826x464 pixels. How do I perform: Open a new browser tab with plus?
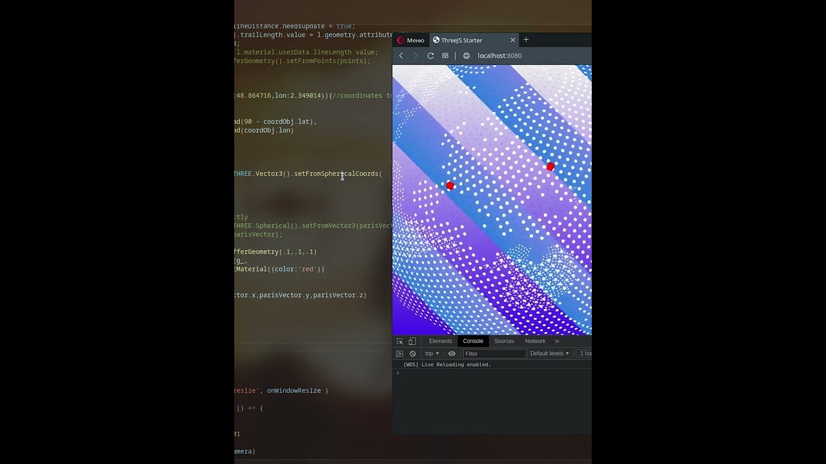pos(526,40)
